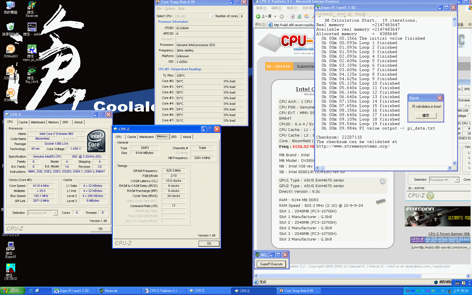Click the Intel Core i7 logo in CPU-Z
The width and height of the screenshot is (472, 295).
96,141
